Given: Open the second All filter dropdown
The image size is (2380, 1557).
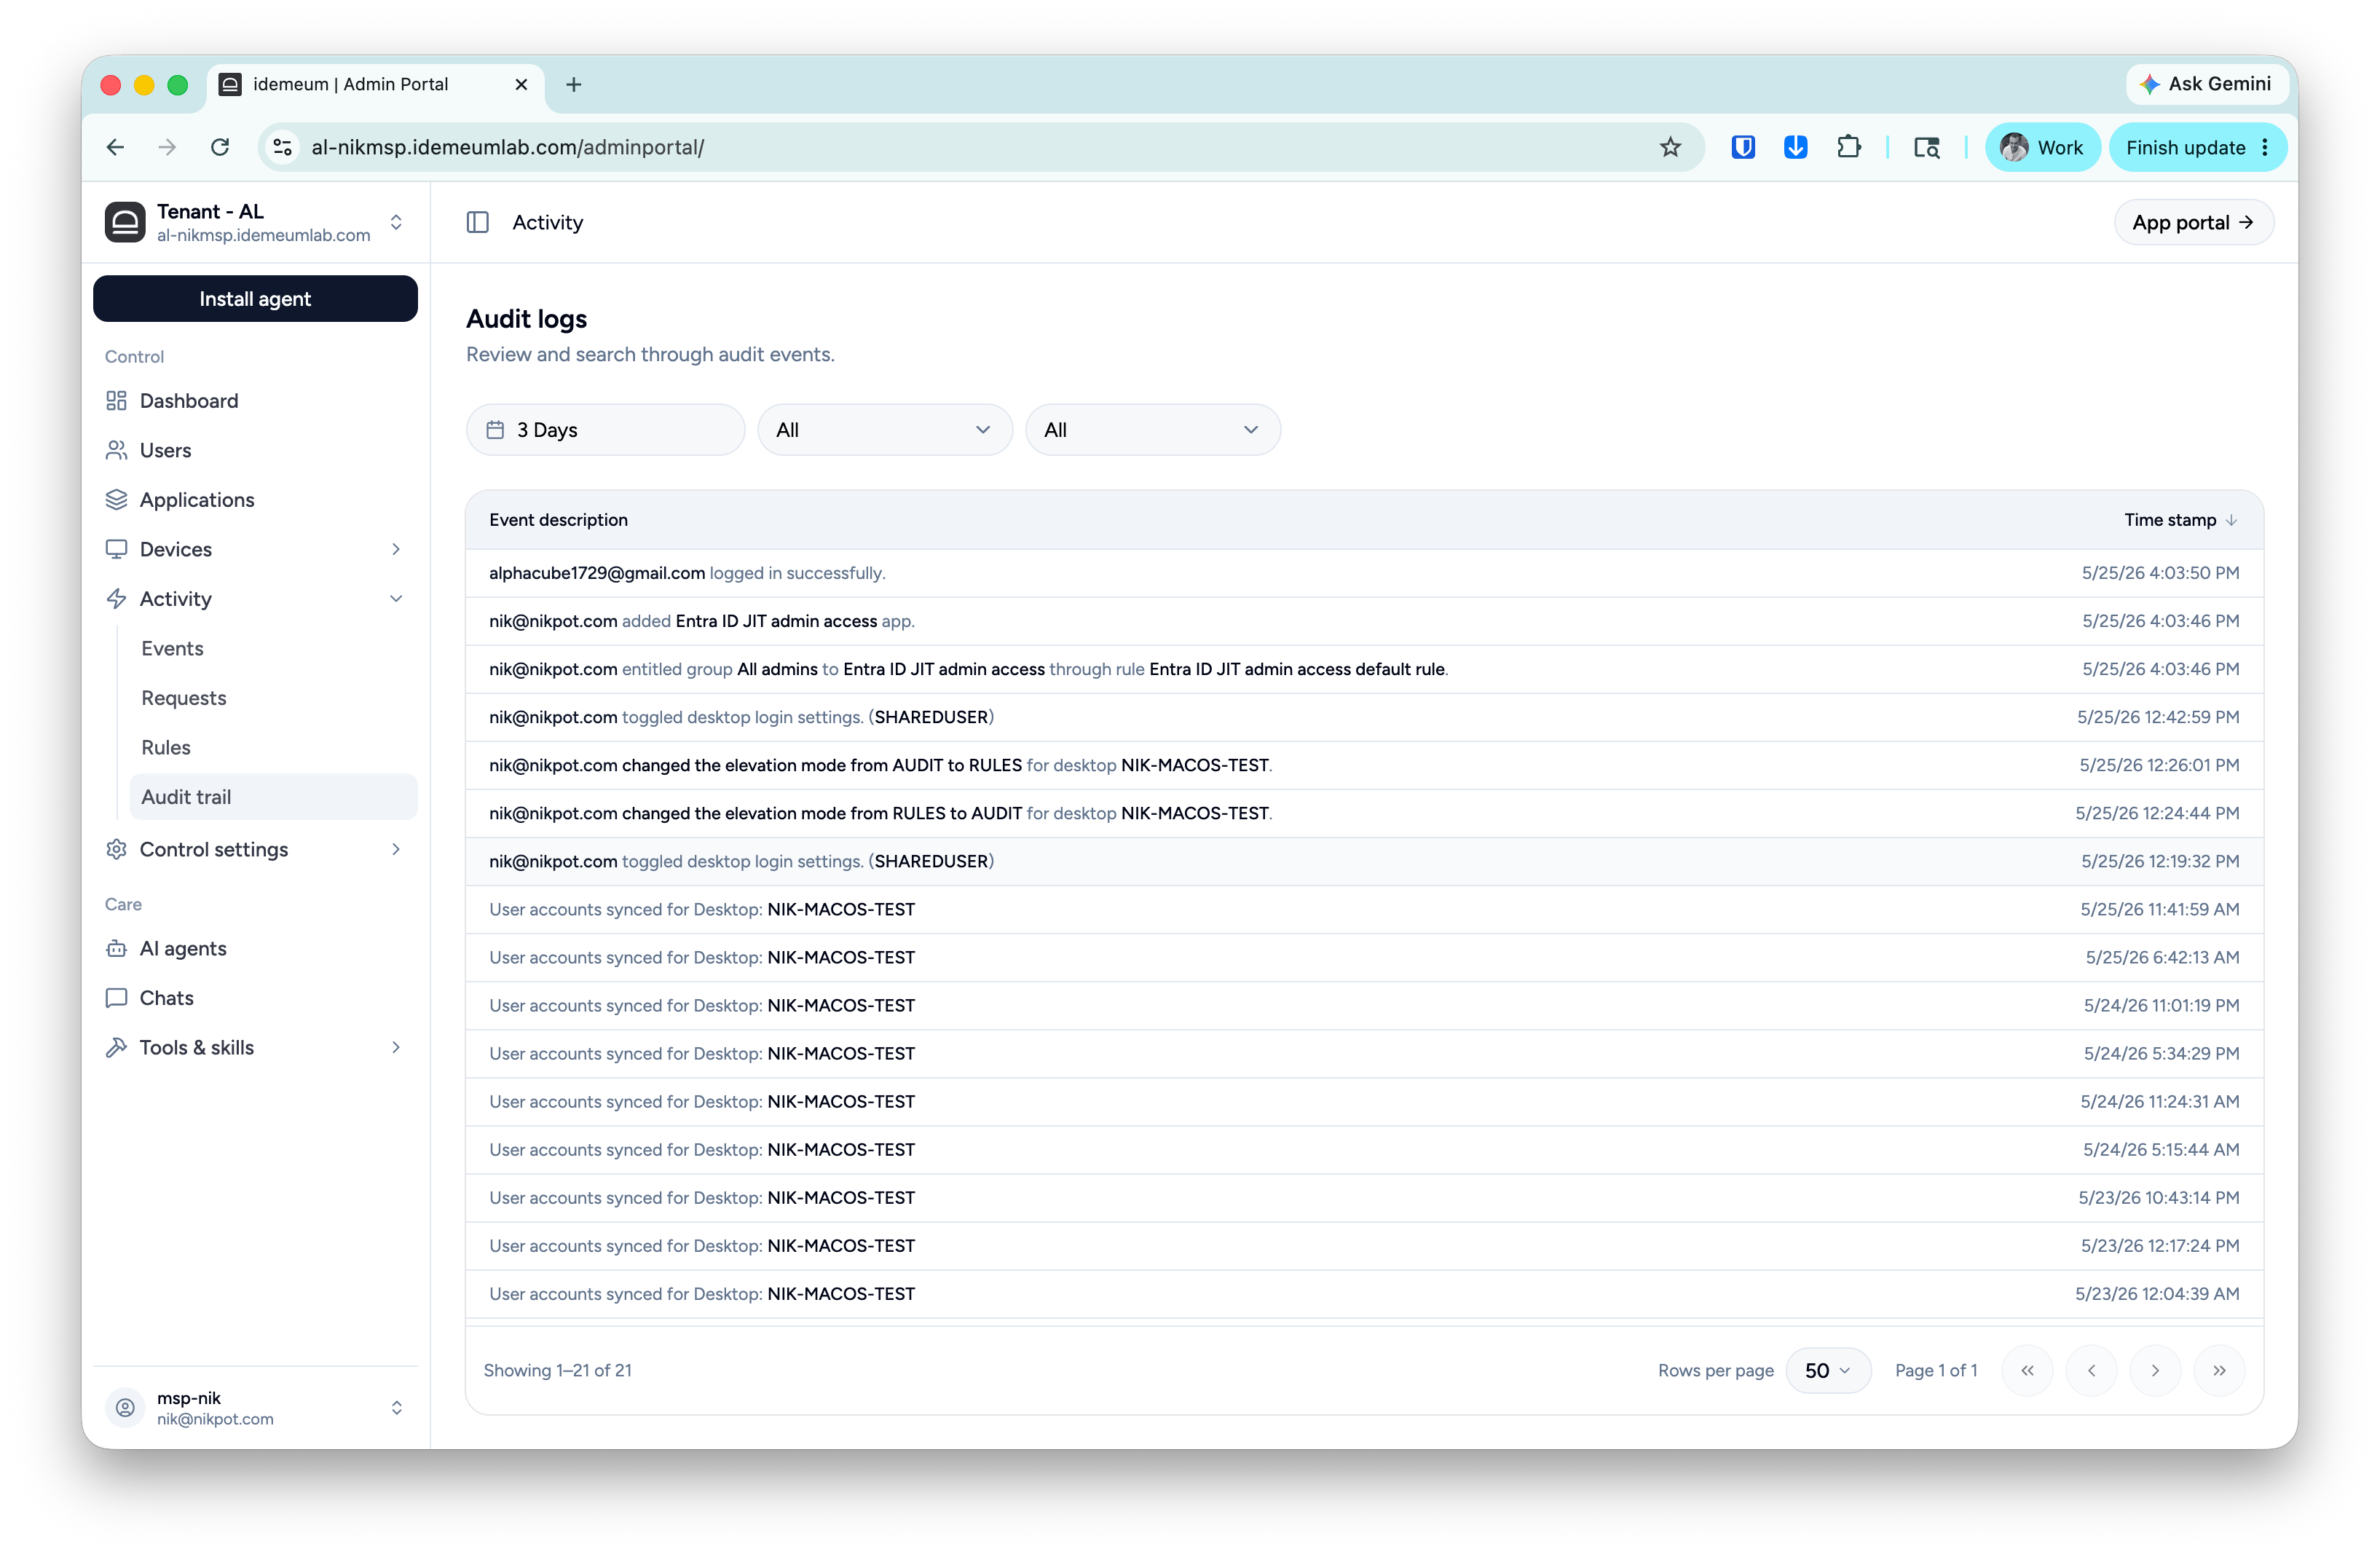Looking at the screenshot, I should [x=1153, y=430].
